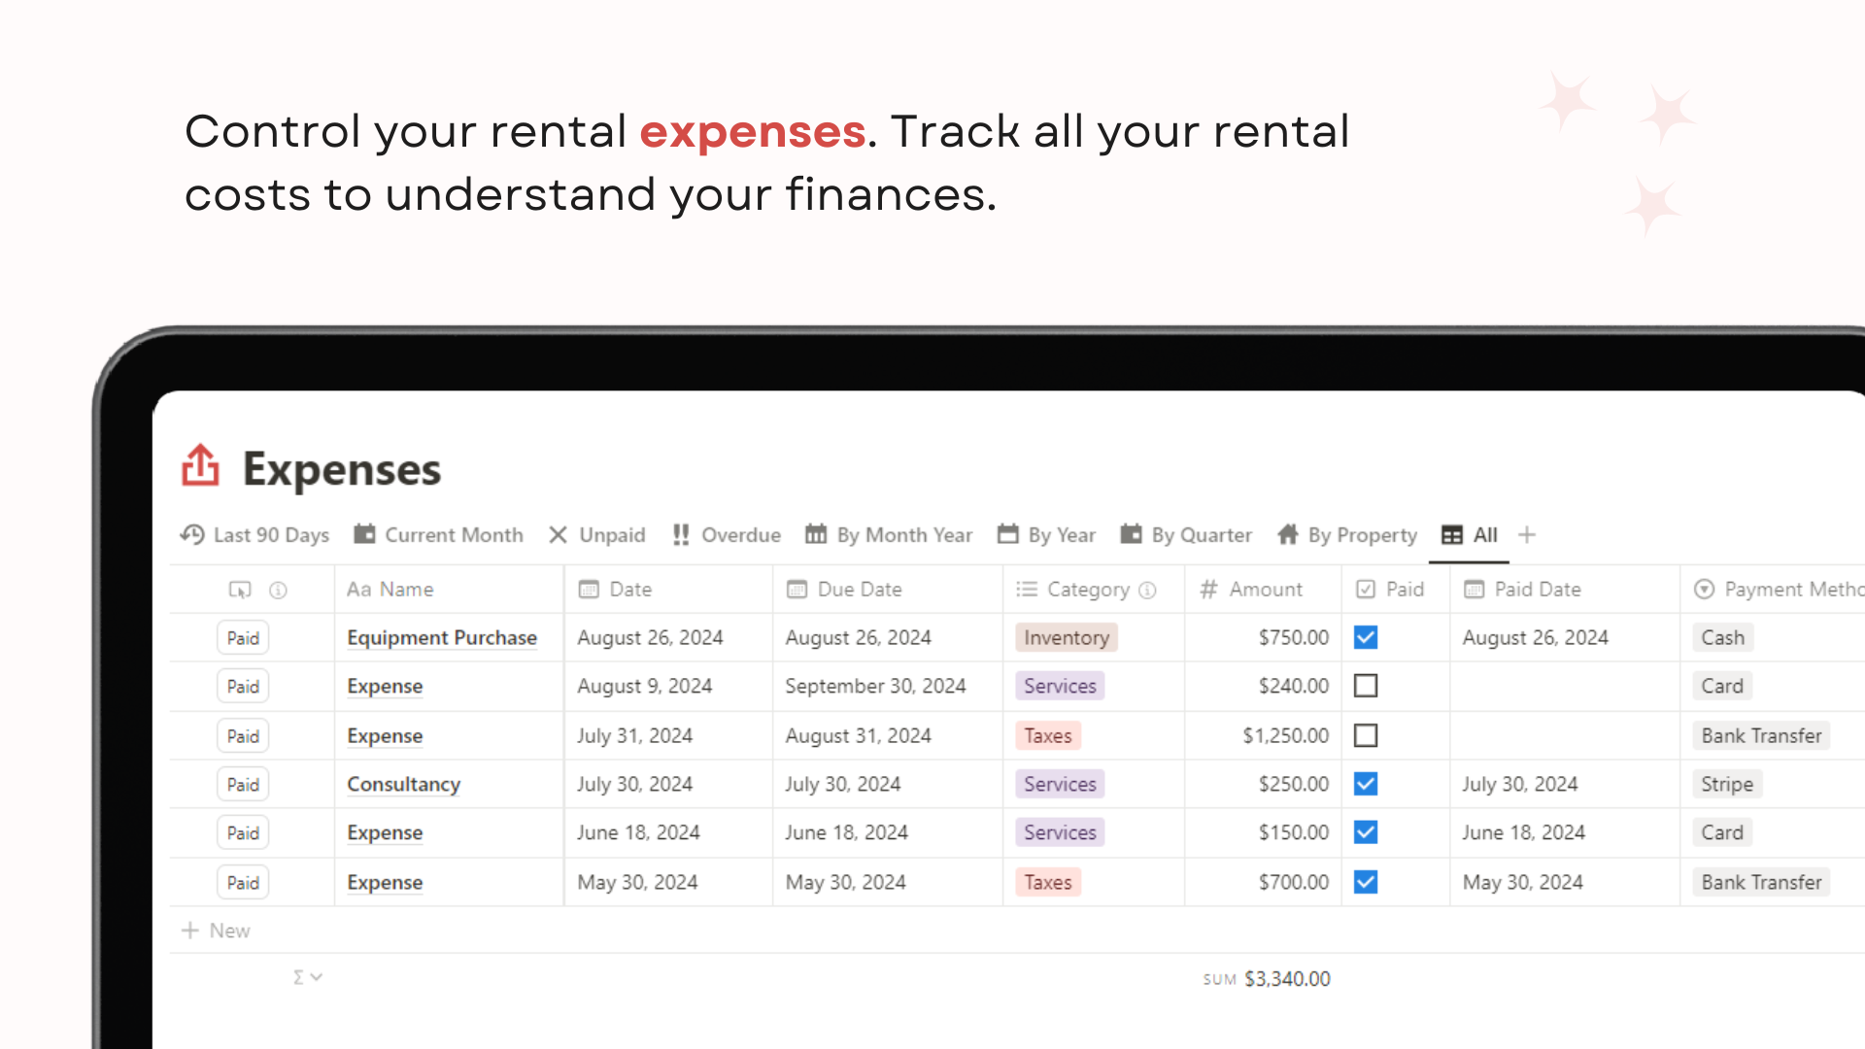Check Paid box for $1,250.00 Taxes expense
Screen dimensions: 1865x1049
(x=1366, y=736)
